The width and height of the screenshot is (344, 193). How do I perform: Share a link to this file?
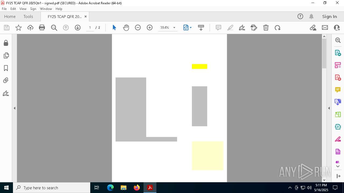pyautogui.click(x=313, y=28)
